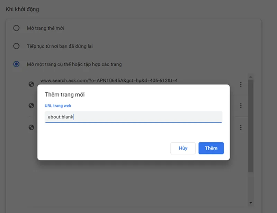Click the 'URL trang web' field label
Image resolution: width=277 pixels, height=213 pixels.
click(x=58, y=106)
